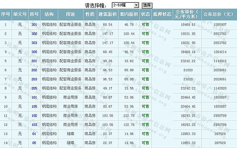Open room 303 link
This screenshot has width=237, height=148.
34,43
